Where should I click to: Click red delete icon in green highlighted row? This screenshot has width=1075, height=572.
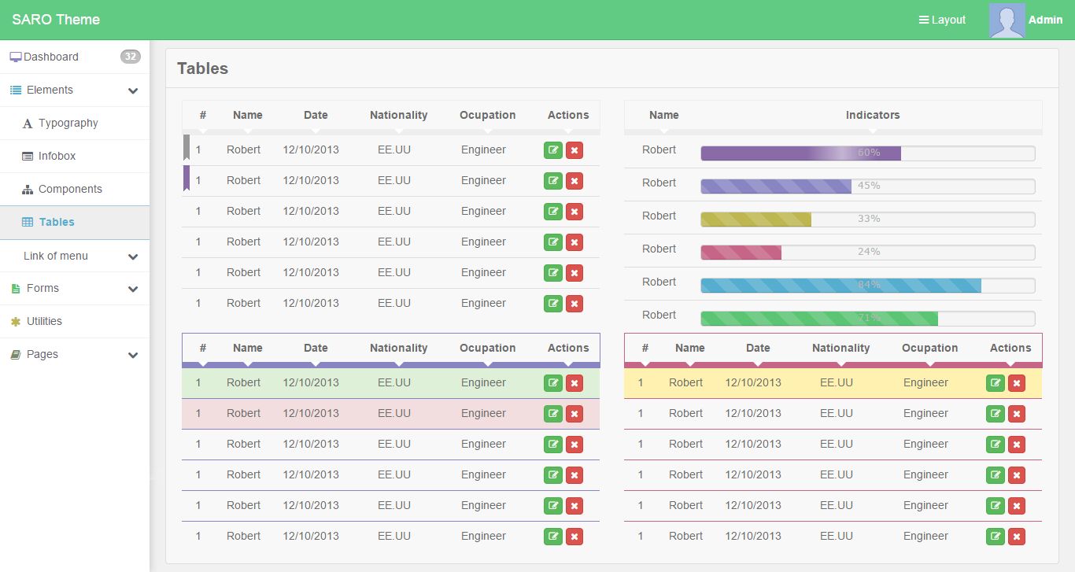pos(574,383)
